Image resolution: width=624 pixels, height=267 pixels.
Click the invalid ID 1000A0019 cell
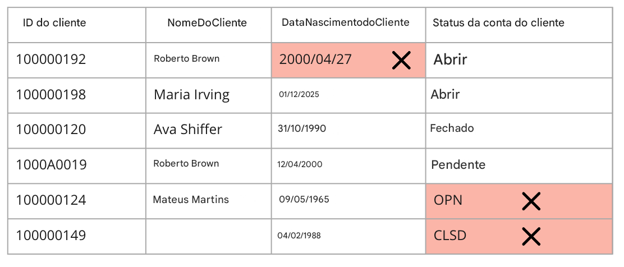[51, 165]
